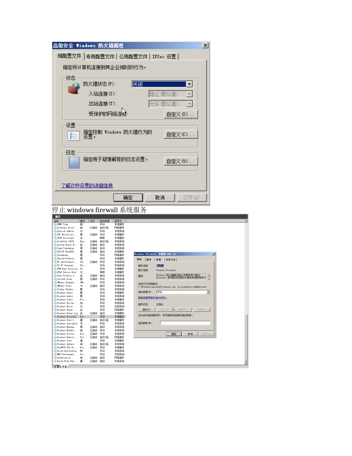This screenshot has width=352, height=456.
Task: Click the Virtual Disk service gear icon
Action: tap(55, 279)
